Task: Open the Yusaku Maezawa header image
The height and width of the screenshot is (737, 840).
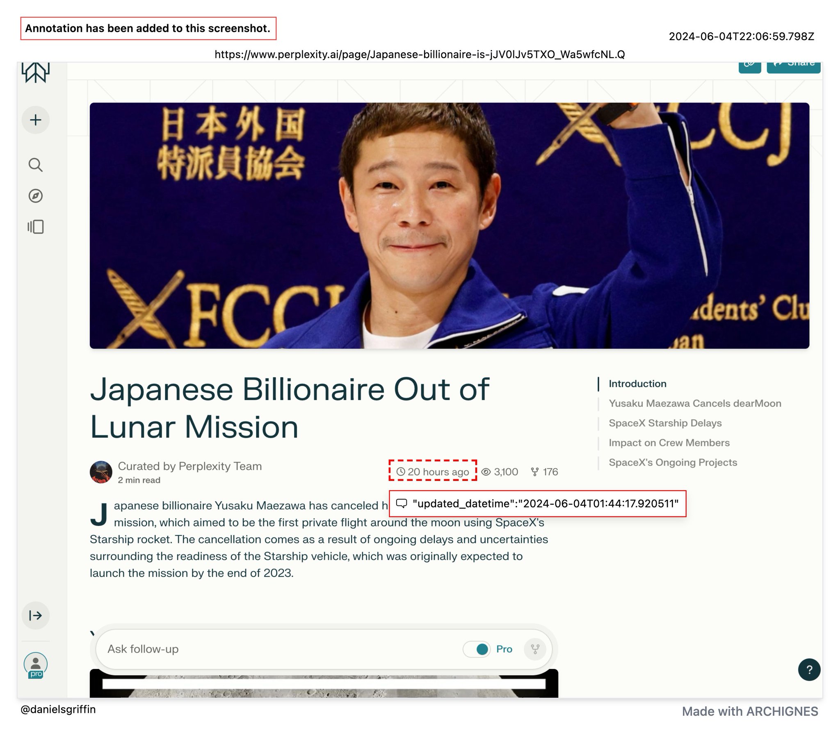Action: 449,225
